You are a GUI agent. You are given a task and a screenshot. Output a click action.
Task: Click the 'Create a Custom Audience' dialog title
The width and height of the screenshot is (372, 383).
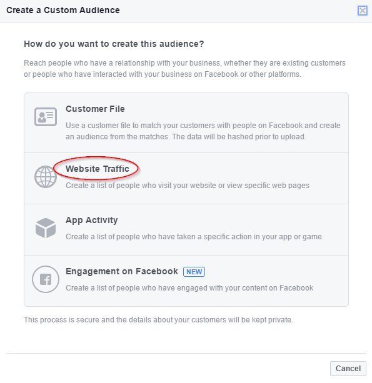pos(63,10)
